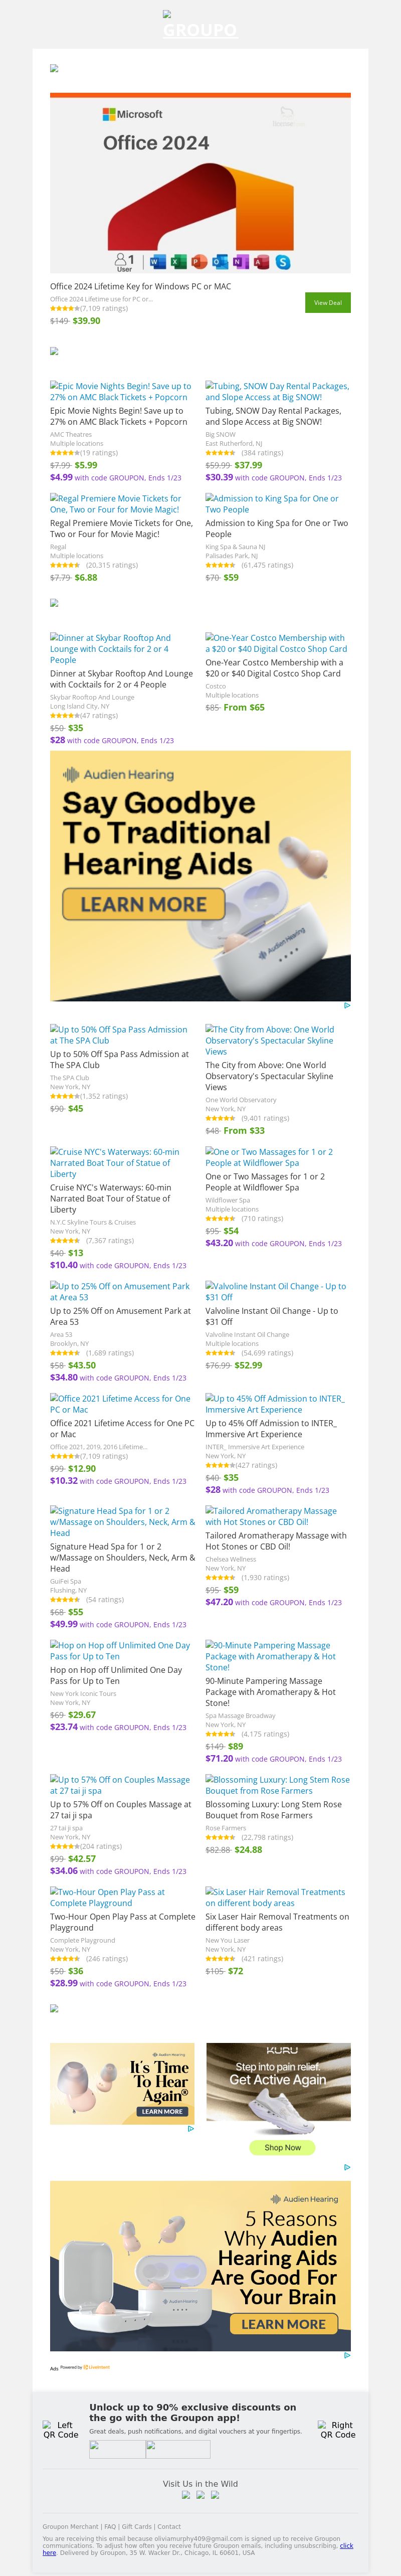401x2576 pixels.
Task: Click the AdChoices icon under the Say Goodbye banner
Action: 347,1005
